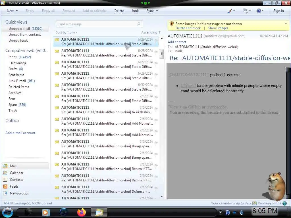Click Delete and block link
Screen dimensions: 291x218
coord(188,28)
